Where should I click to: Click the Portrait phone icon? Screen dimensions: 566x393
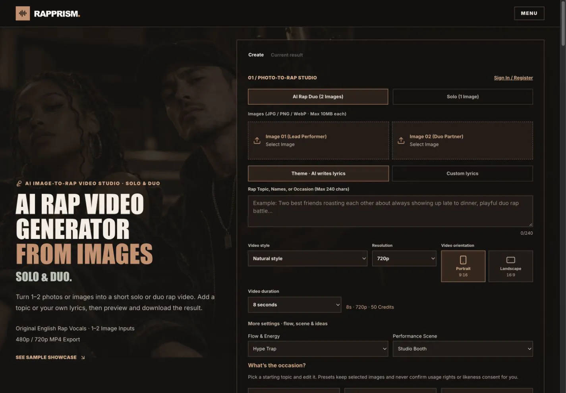pos(463,260)
